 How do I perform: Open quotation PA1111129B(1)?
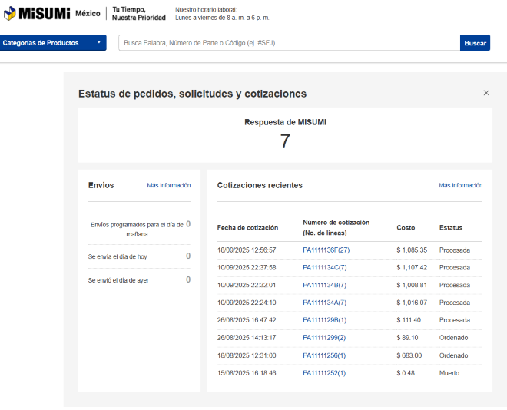pos(325,320)
